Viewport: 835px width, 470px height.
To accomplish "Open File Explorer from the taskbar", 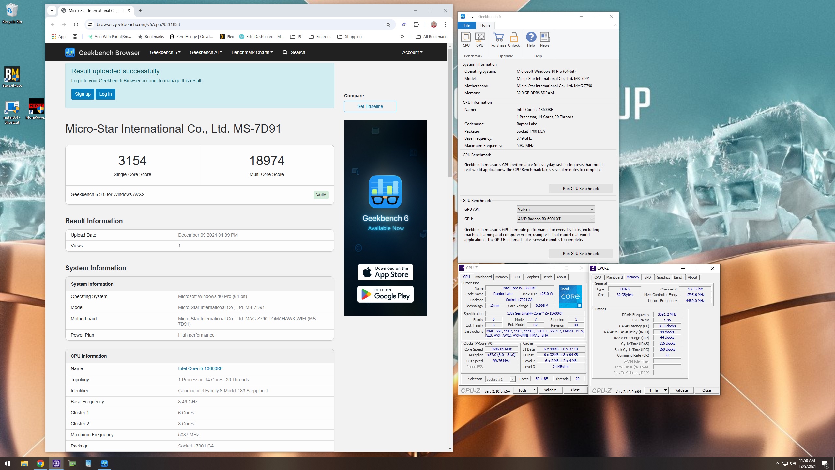I will (x=24, y=463).
